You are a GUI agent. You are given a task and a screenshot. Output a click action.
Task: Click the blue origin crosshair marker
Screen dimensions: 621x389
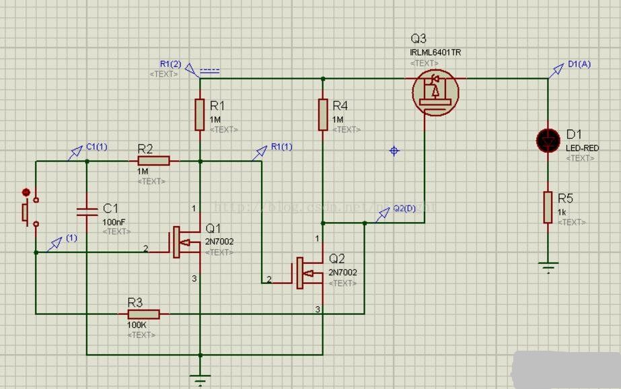point(394,151)
